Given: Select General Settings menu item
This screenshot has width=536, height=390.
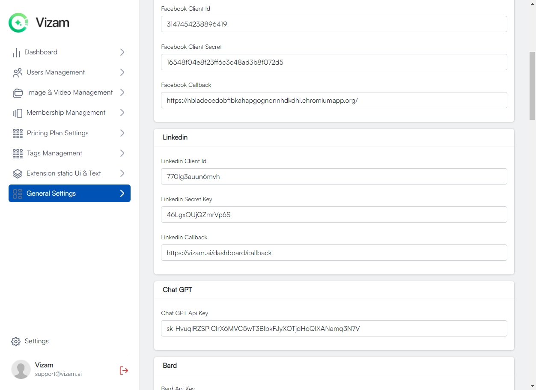Looking at the screenshot, I should pos(69,194).
